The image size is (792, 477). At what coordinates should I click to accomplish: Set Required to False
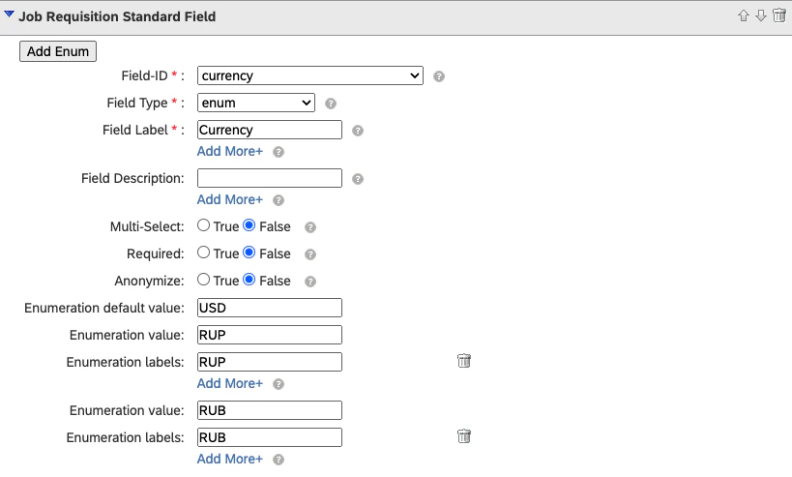(x=249, y=253)
